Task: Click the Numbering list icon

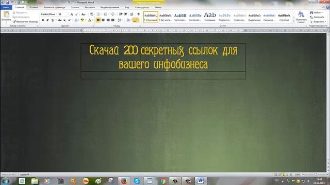Action: (x=105, y=14)
